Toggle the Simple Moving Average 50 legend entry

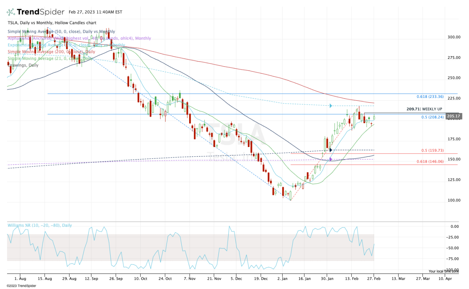point(61,32)
